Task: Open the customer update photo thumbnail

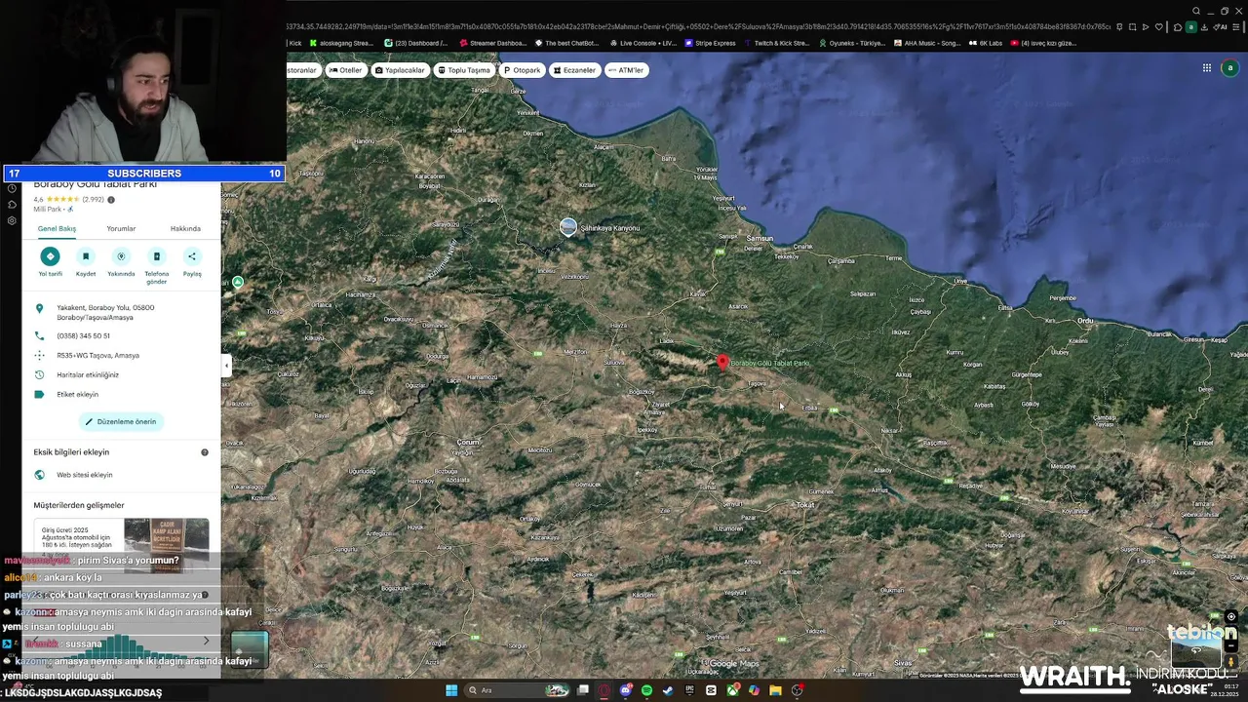Action: (x=166, y=544)
